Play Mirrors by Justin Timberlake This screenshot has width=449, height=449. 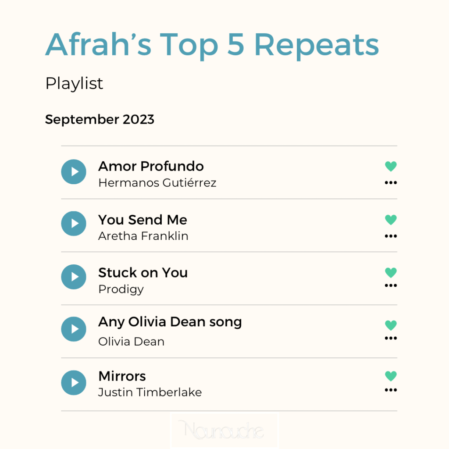click(x=74, y=383)
